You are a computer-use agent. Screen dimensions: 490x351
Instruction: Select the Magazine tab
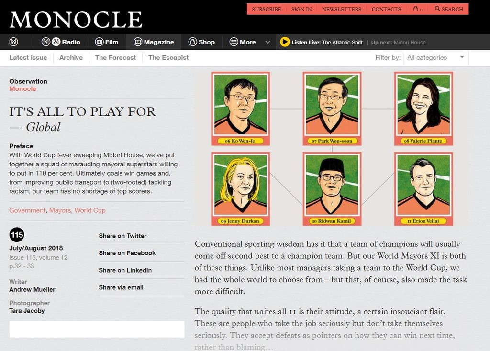click(154, 42)
